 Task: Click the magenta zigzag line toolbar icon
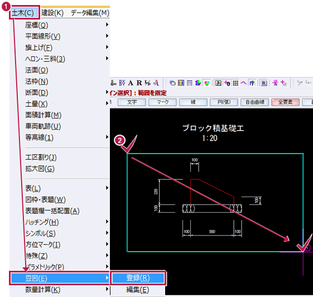coord(243,83)
